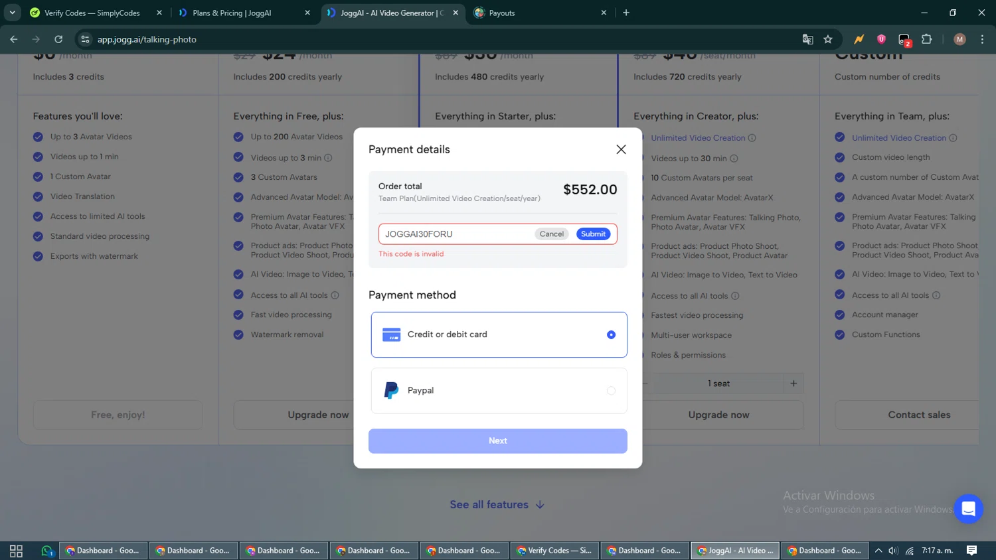
Task: Click the credit card icon
Action: 392,334
